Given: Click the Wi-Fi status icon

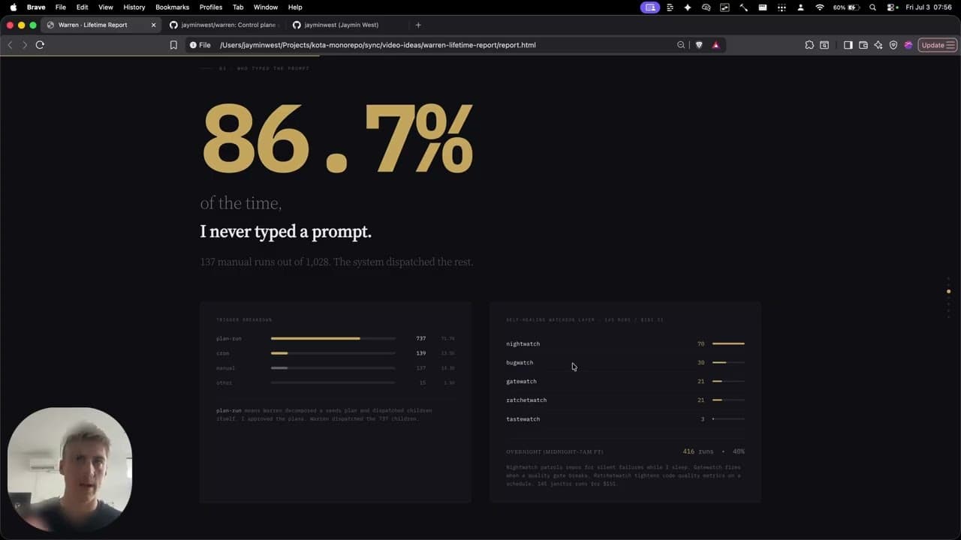Looking at the screenshot, I should coord(819,7).
